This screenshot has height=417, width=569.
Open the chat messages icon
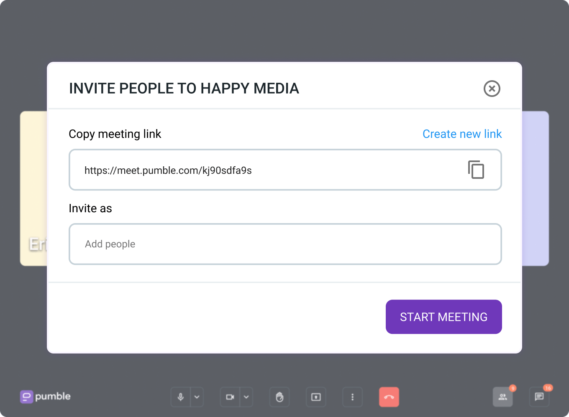point(539,397)
